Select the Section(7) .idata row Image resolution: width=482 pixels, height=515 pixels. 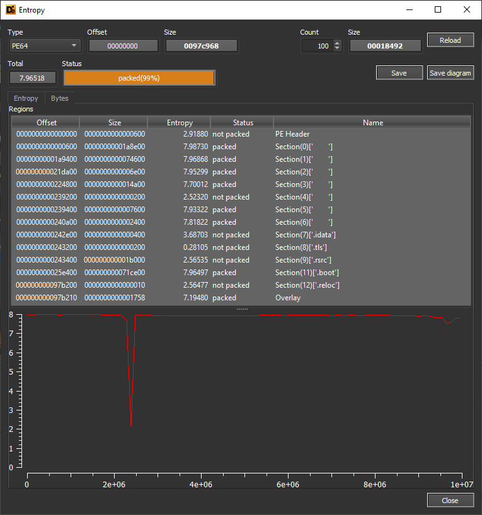click(x=239, y=235)
